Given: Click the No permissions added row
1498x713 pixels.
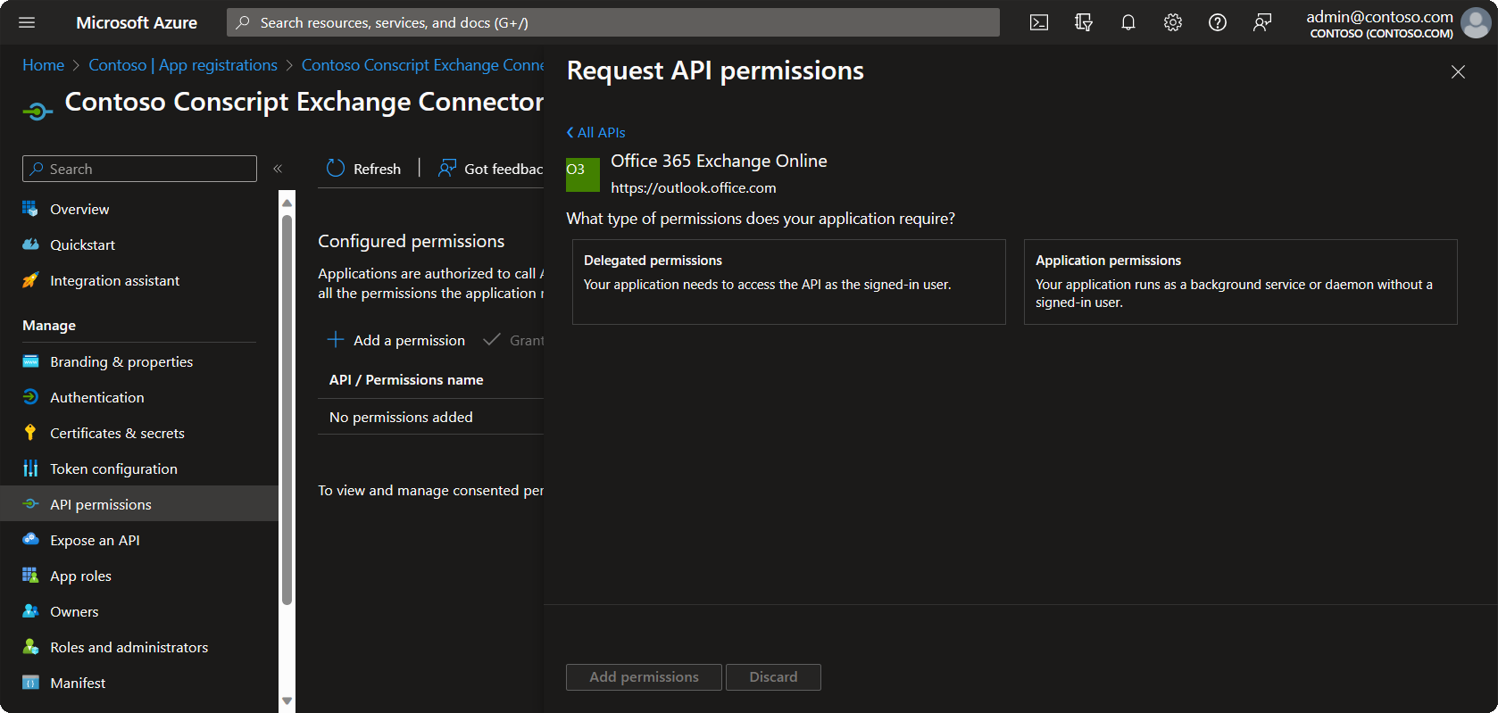Looking at the screenshot, I should [x=430, y=417].
